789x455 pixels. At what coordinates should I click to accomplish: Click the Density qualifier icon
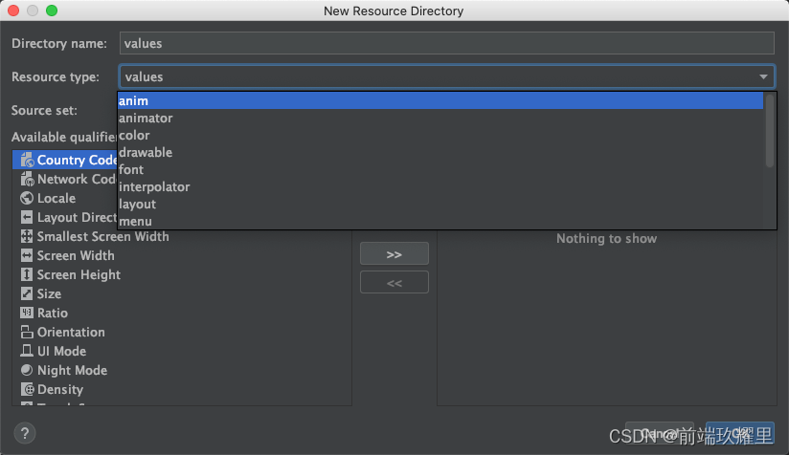[27, 389]
